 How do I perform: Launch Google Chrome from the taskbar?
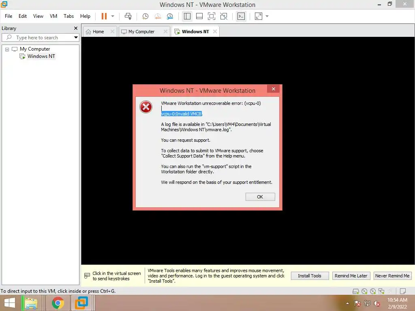coord(58,303)
